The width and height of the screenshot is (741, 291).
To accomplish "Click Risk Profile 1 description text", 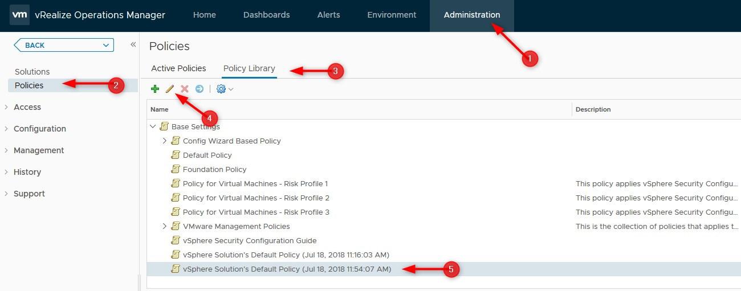I will point(657,183).
